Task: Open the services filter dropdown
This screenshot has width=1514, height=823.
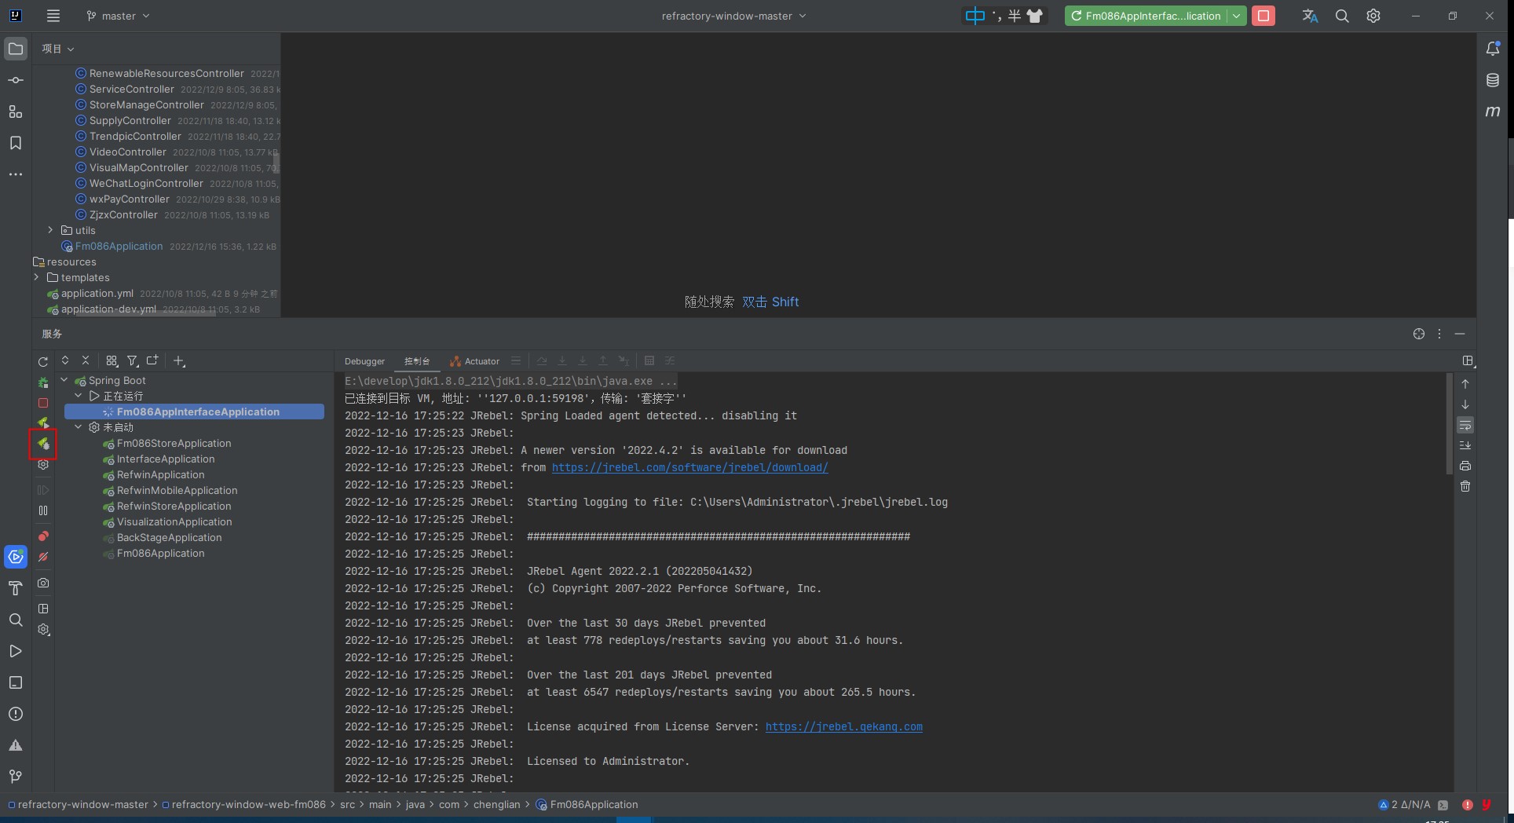Action: (x=133, y=360)
